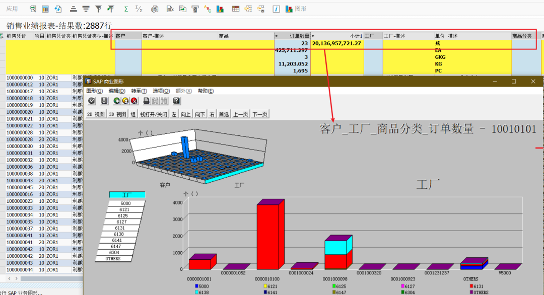Click the blue 5000 legend swatch
The height and width of the screenshot is (295, 544).
[197, 286]
